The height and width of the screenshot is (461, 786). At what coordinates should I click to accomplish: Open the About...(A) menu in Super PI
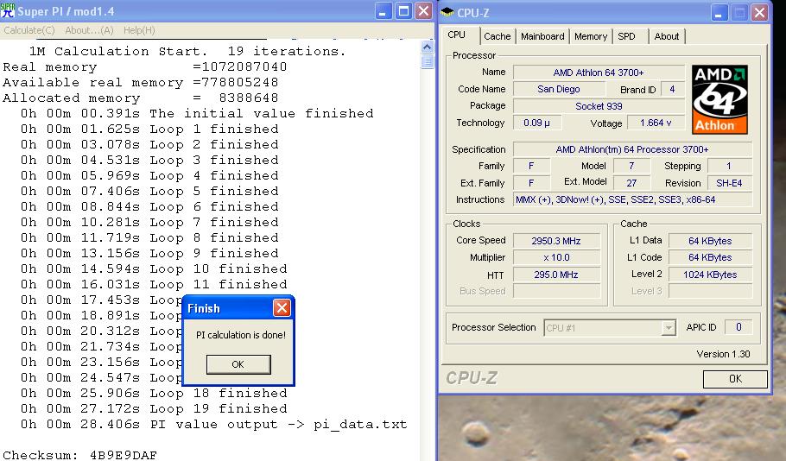89,30
